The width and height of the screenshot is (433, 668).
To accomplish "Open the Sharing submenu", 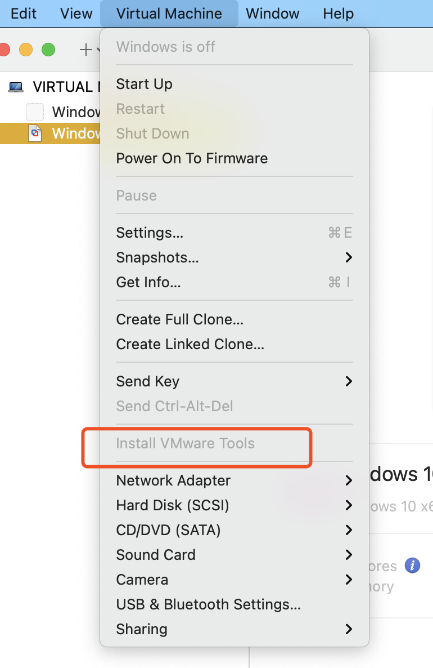I will click(x=142, y=629).
